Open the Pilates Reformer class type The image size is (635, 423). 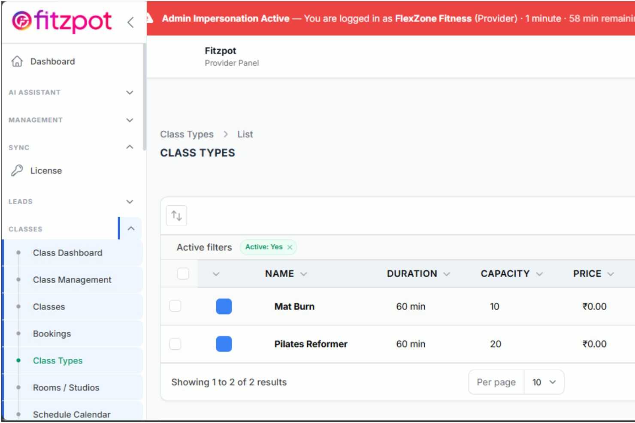[311, 344]
